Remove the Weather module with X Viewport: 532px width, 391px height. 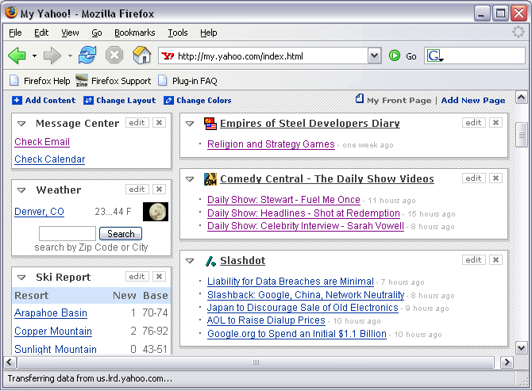tap(159, 189)
